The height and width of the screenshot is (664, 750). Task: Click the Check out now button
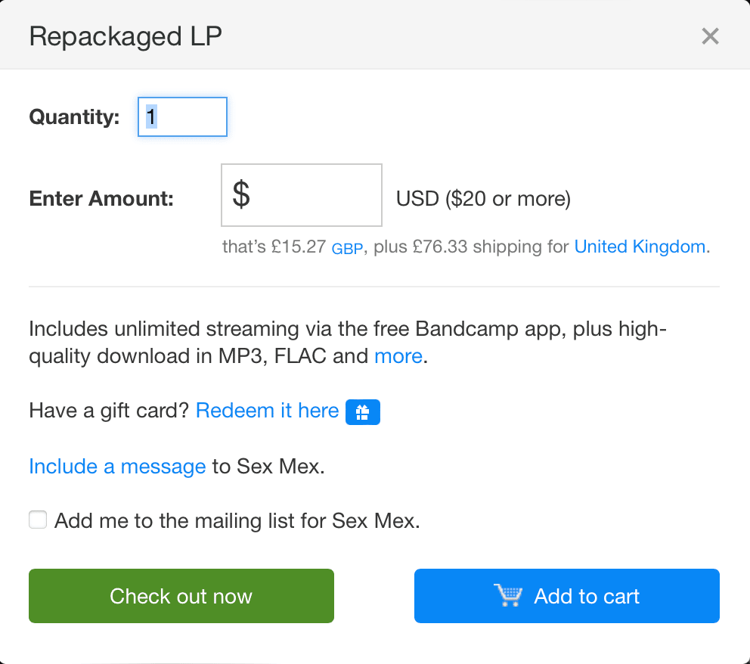(181, 596)
